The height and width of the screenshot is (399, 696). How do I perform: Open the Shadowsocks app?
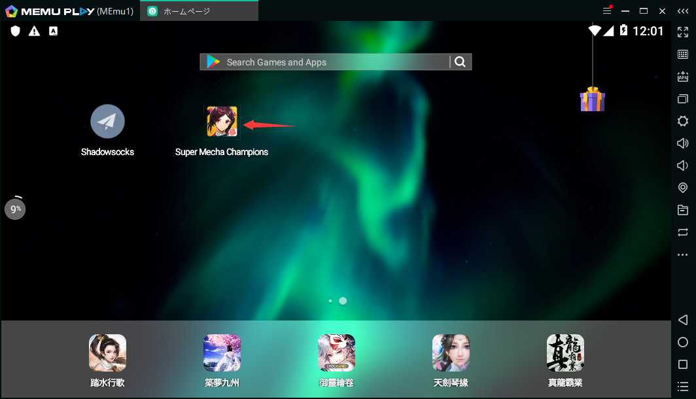[107, 121]
